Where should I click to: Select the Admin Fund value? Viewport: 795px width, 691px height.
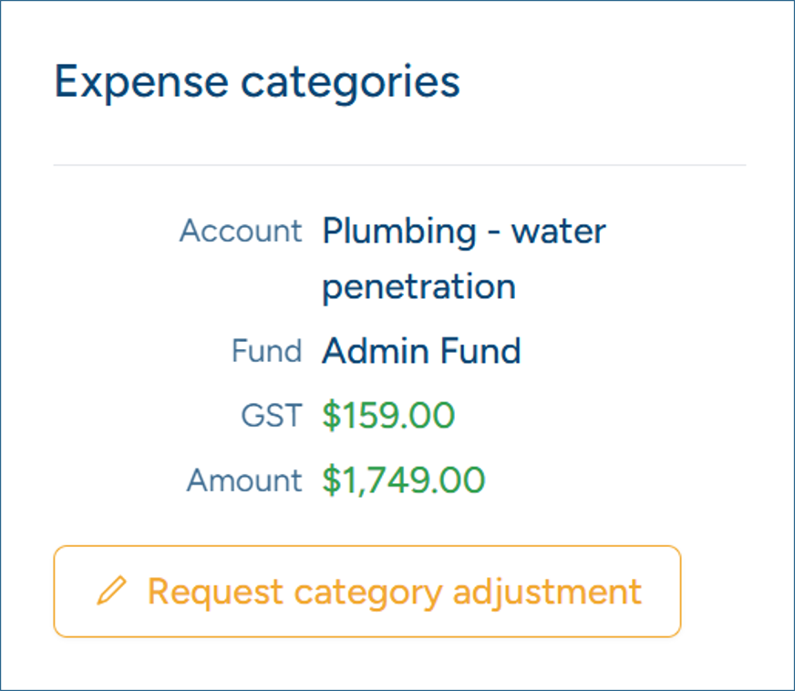pos(421,351)
